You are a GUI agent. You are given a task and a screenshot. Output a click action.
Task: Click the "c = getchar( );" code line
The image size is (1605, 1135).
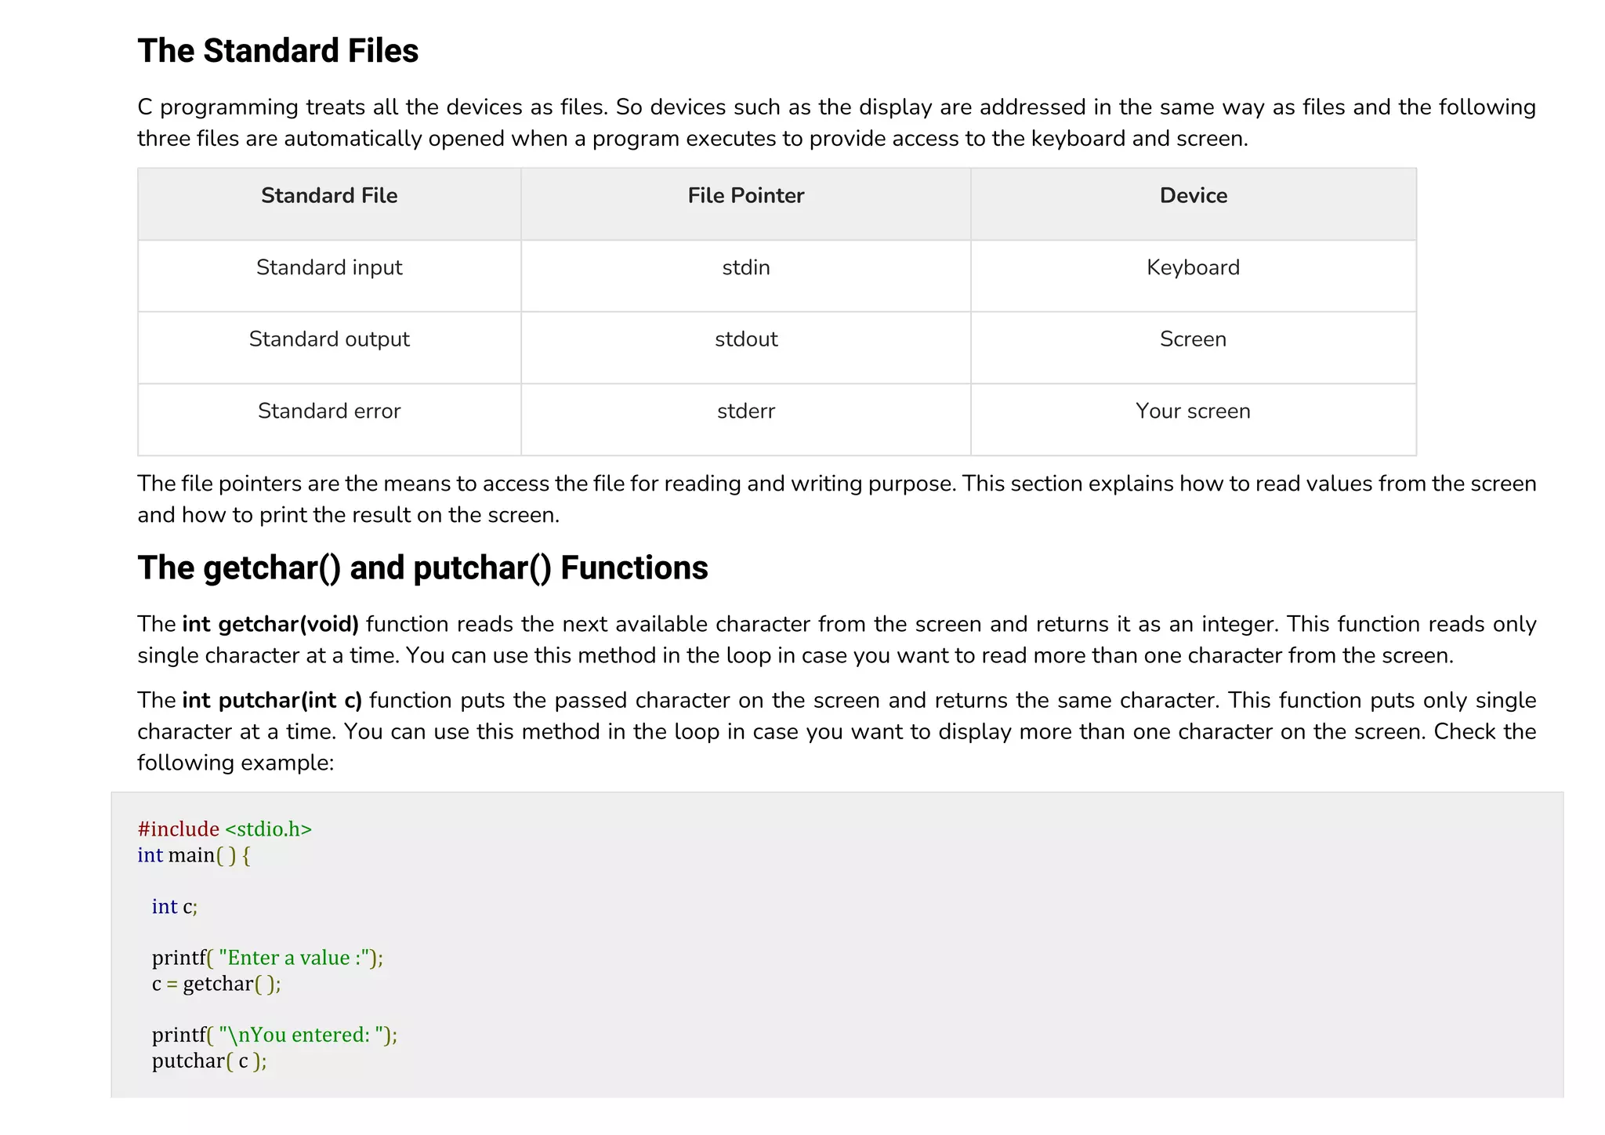pyautogui.click(x=216, y=984)
